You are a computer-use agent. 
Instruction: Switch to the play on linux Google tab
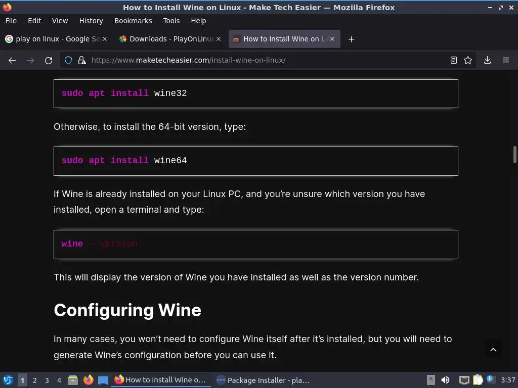[56, 39]
